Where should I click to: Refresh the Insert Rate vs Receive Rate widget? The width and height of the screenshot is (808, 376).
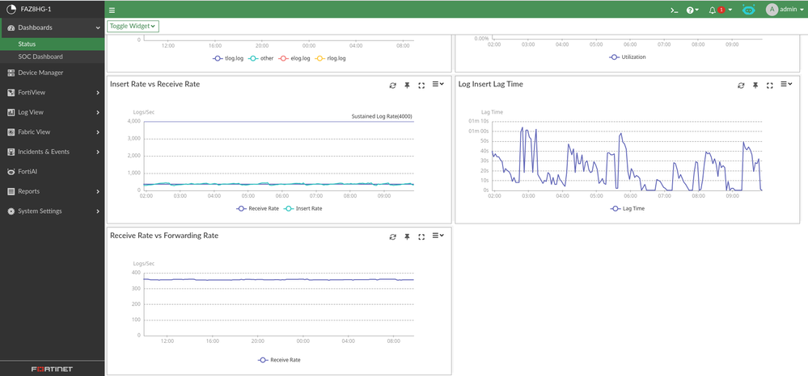coord(392,84)
